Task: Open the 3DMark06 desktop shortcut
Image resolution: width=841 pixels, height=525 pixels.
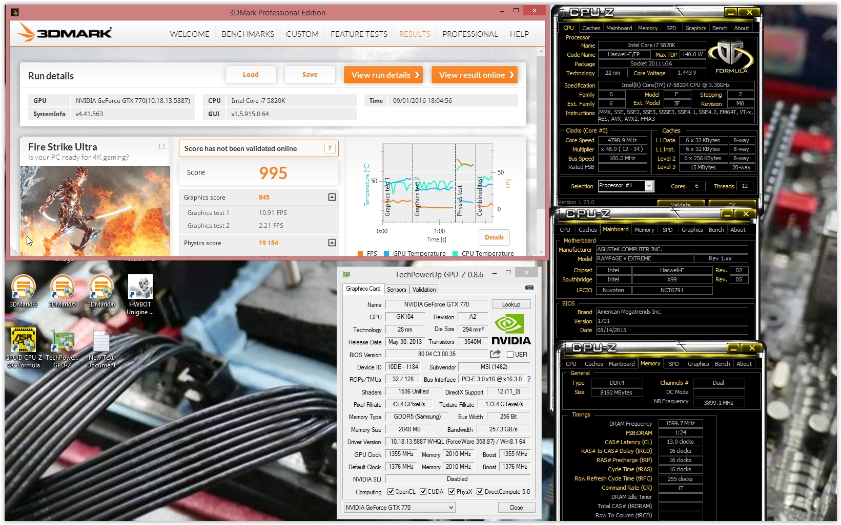Action: point(101,291)
